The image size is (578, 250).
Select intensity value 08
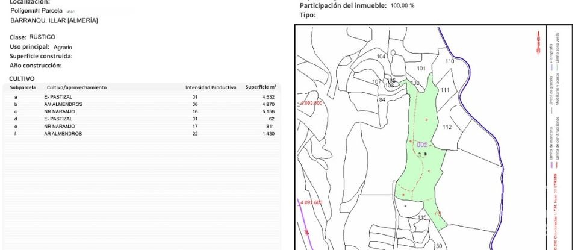coord(195,104)
